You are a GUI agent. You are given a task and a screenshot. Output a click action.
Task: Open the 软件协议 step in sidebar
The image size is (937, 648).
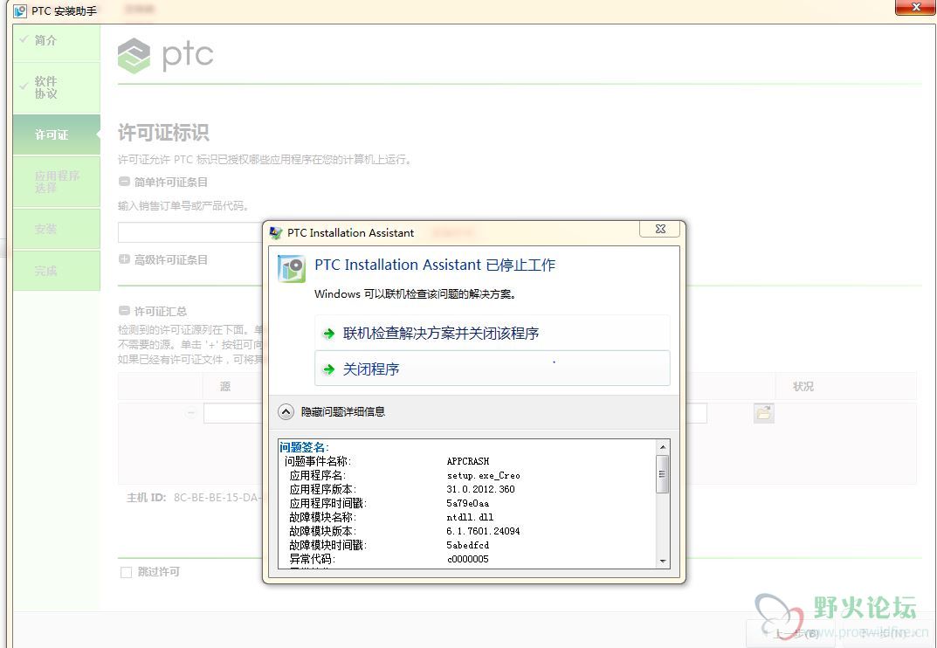click(x=57, y=88)
